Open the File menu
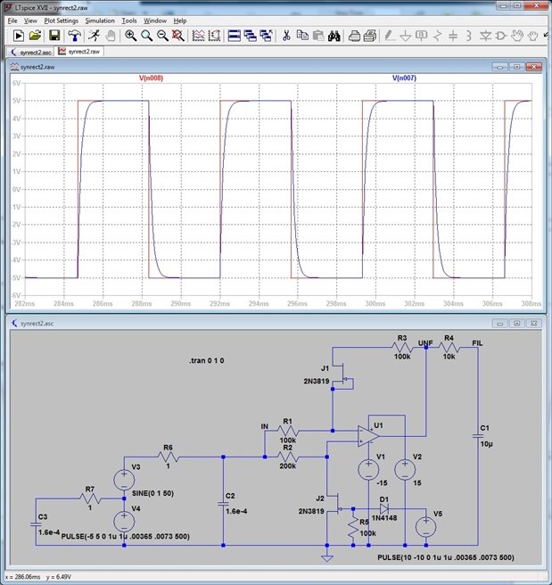 coord(12,20)
